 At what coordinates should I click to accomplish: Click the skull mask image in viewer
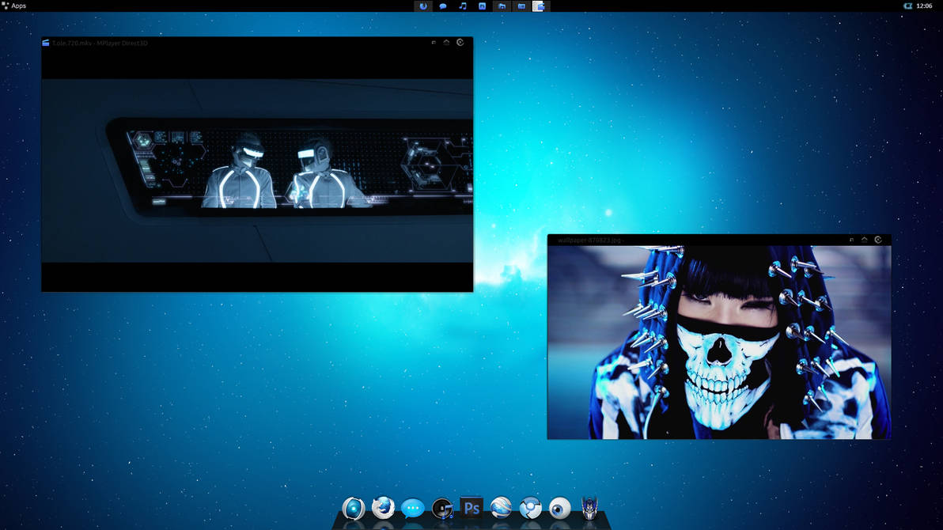click(719, 343)
